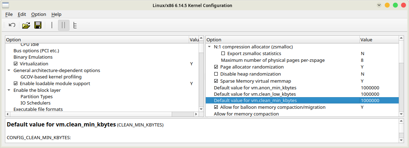Click the Undo back arrow toolbar icon
This screenshot has width=409, height=148.
coord(12,25)
